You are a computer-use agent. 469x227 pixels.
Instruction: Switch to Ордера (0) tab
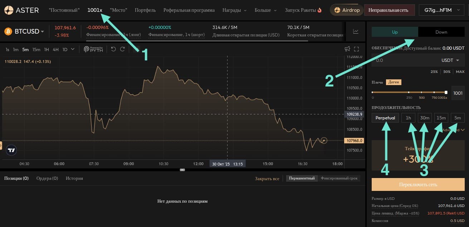47,178
